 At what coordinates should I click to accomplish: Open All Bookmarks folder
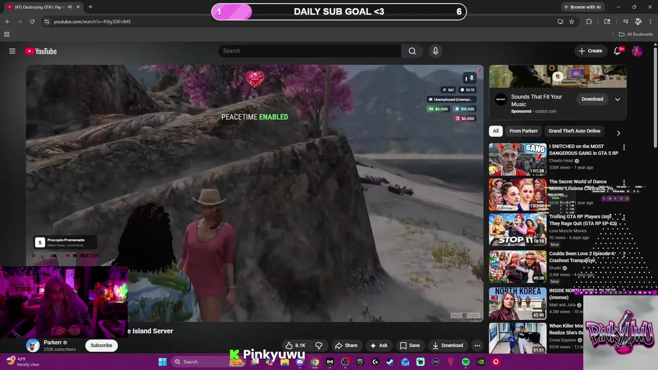[636, 34]
